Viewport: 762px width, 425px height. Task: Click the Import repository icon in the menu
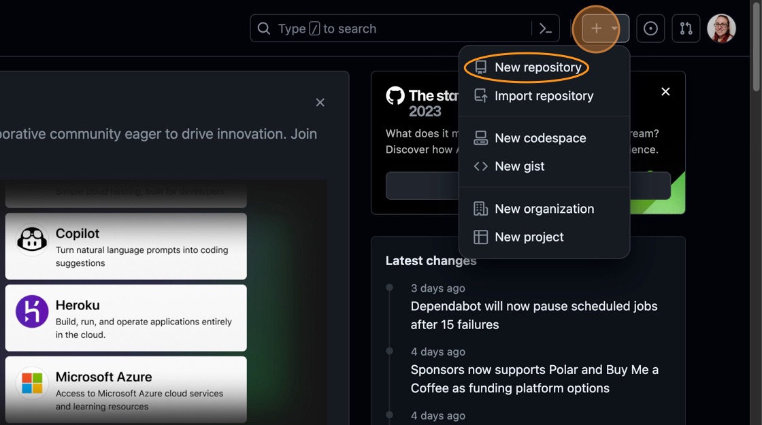coord(481,95)
